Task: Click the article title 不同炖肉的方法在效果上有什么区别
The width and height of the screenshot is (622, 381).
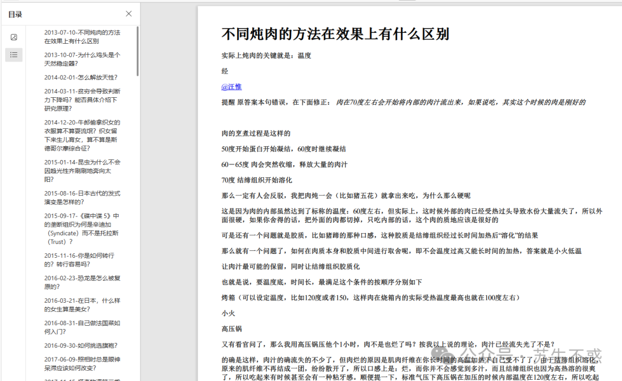Action: [335, 33]
